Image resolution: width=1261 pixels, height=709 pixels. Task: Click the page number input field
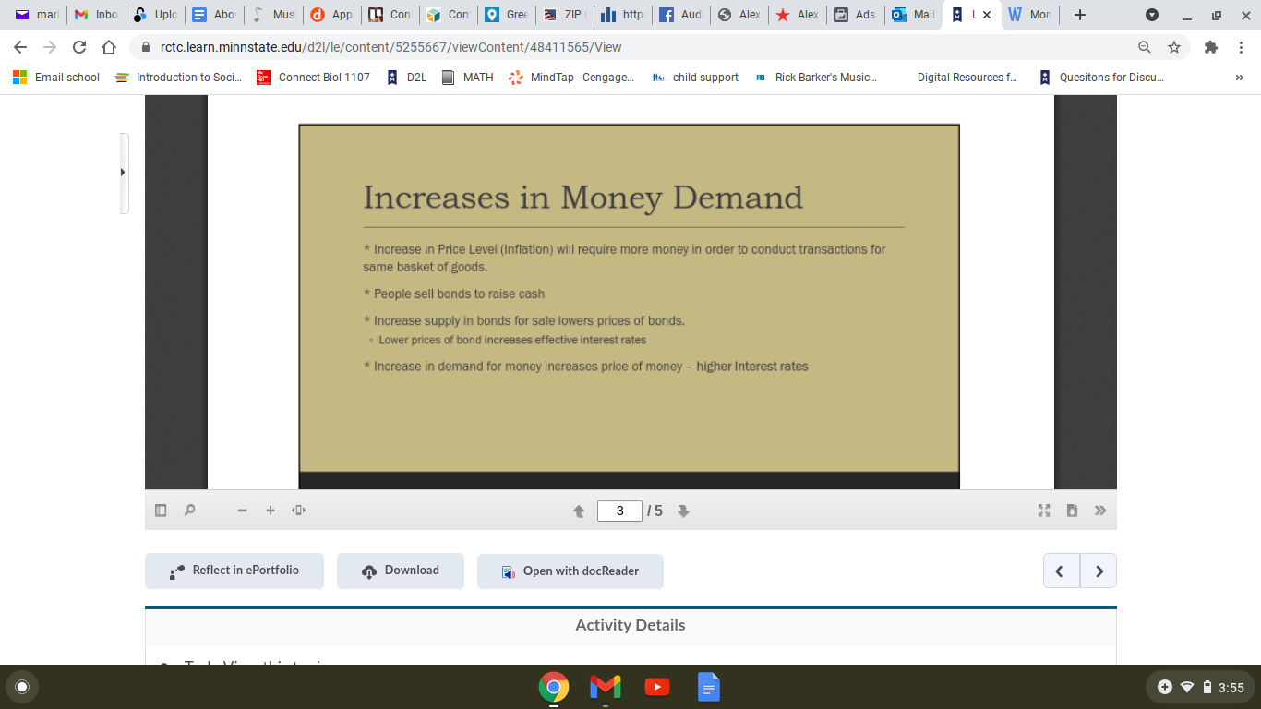(x=619, y=510)
